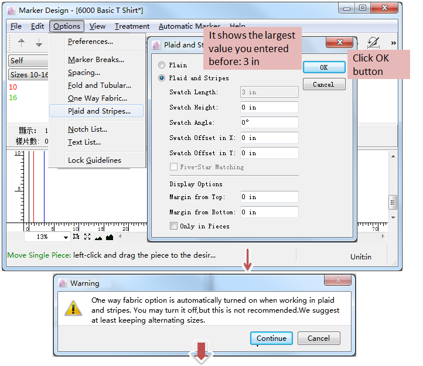Enable the Only in Pieces checkbox

[x=174, y=226]
